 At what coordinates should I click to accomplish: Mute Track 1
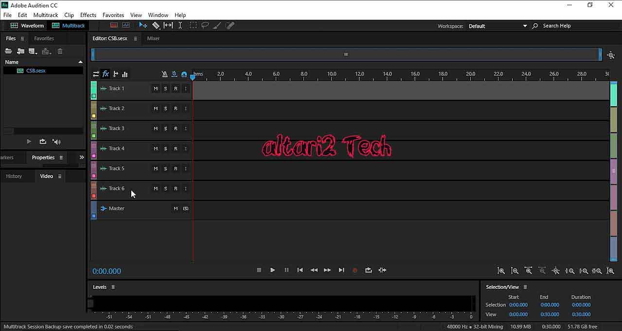156,88
